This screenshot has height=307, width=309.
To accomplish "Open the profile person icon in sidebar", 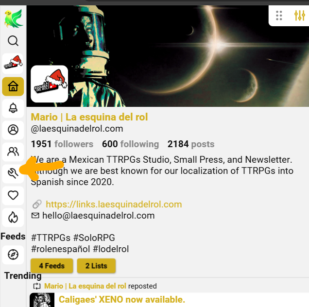I will click(x=13, y=130).
